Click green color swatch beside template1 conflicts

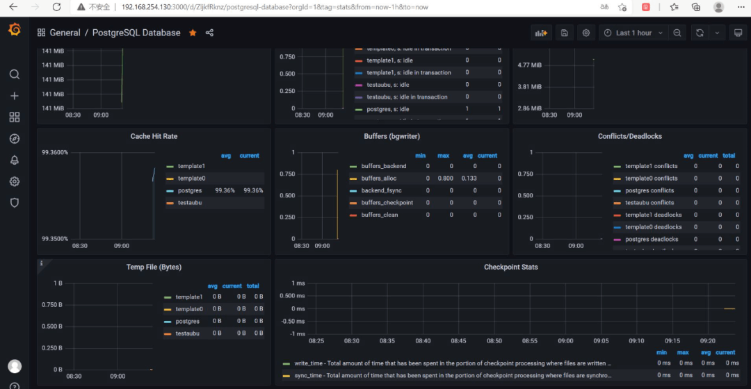[x=617, y=167]
